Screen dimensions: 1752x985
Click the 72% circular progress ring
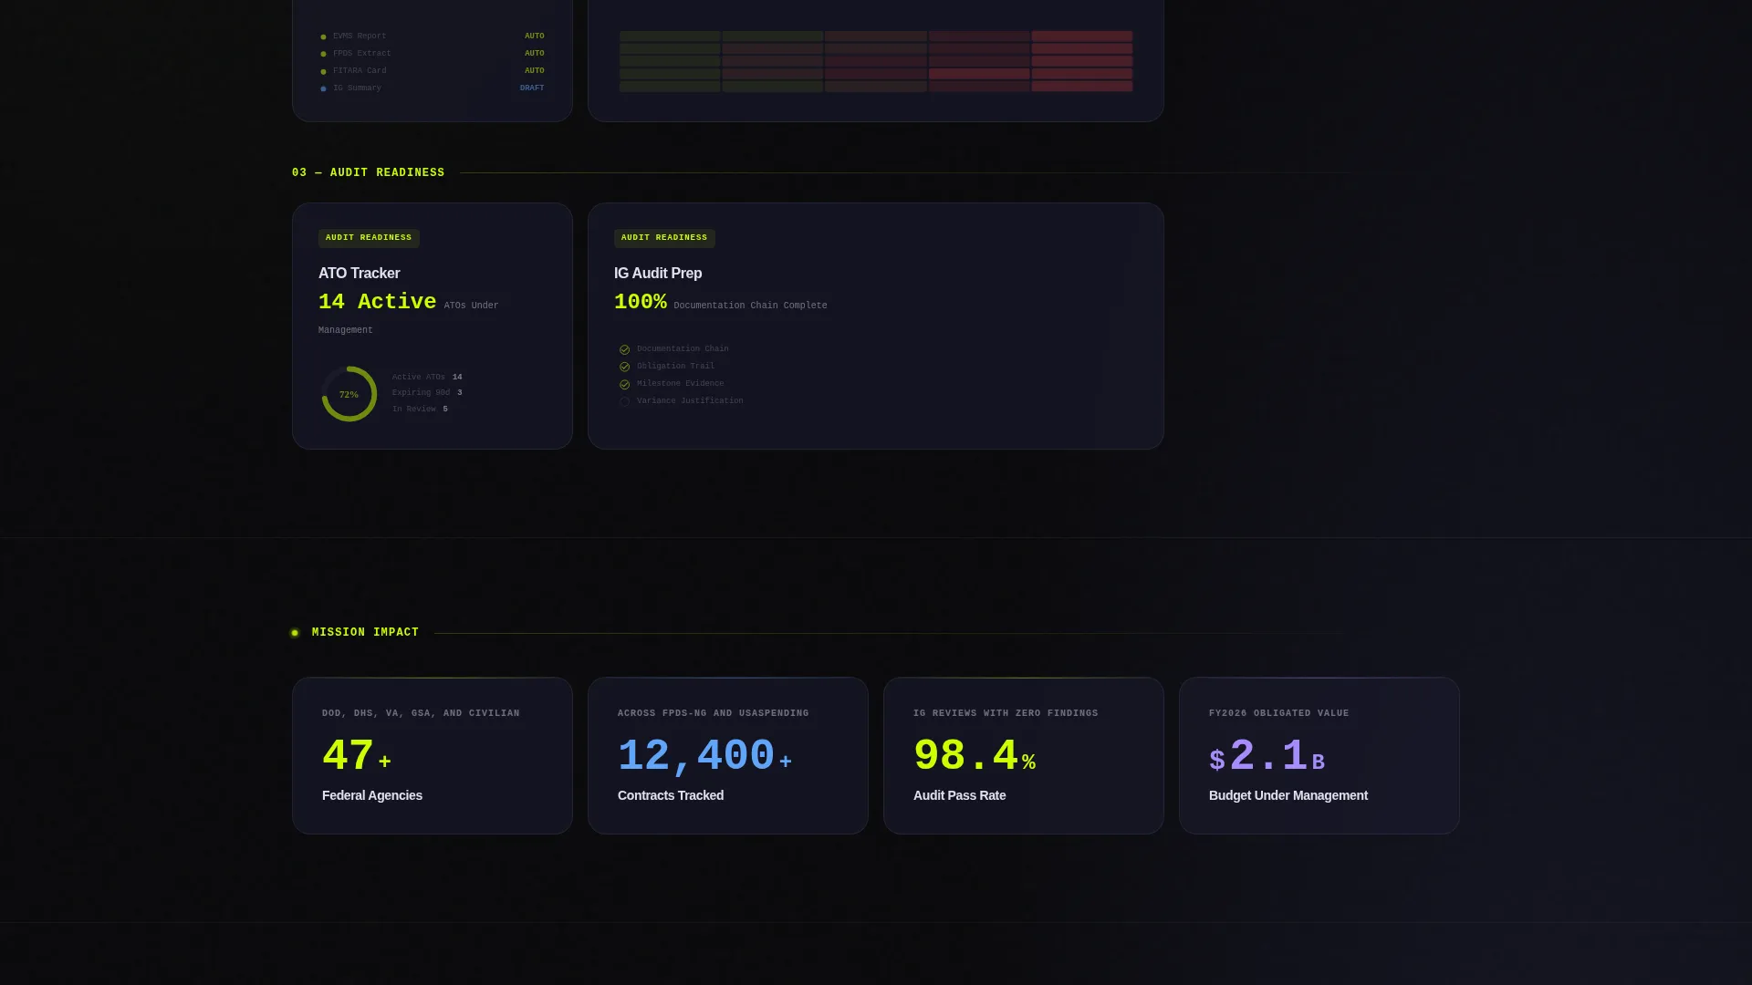349,394
